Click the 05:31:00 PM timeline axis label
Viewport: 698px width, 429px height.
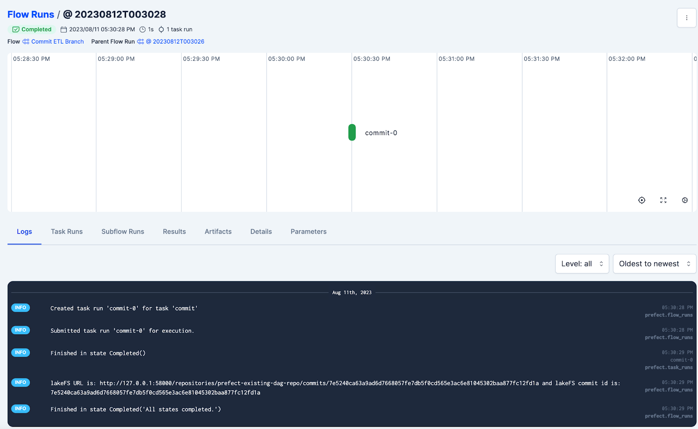[x=456, y=59]
